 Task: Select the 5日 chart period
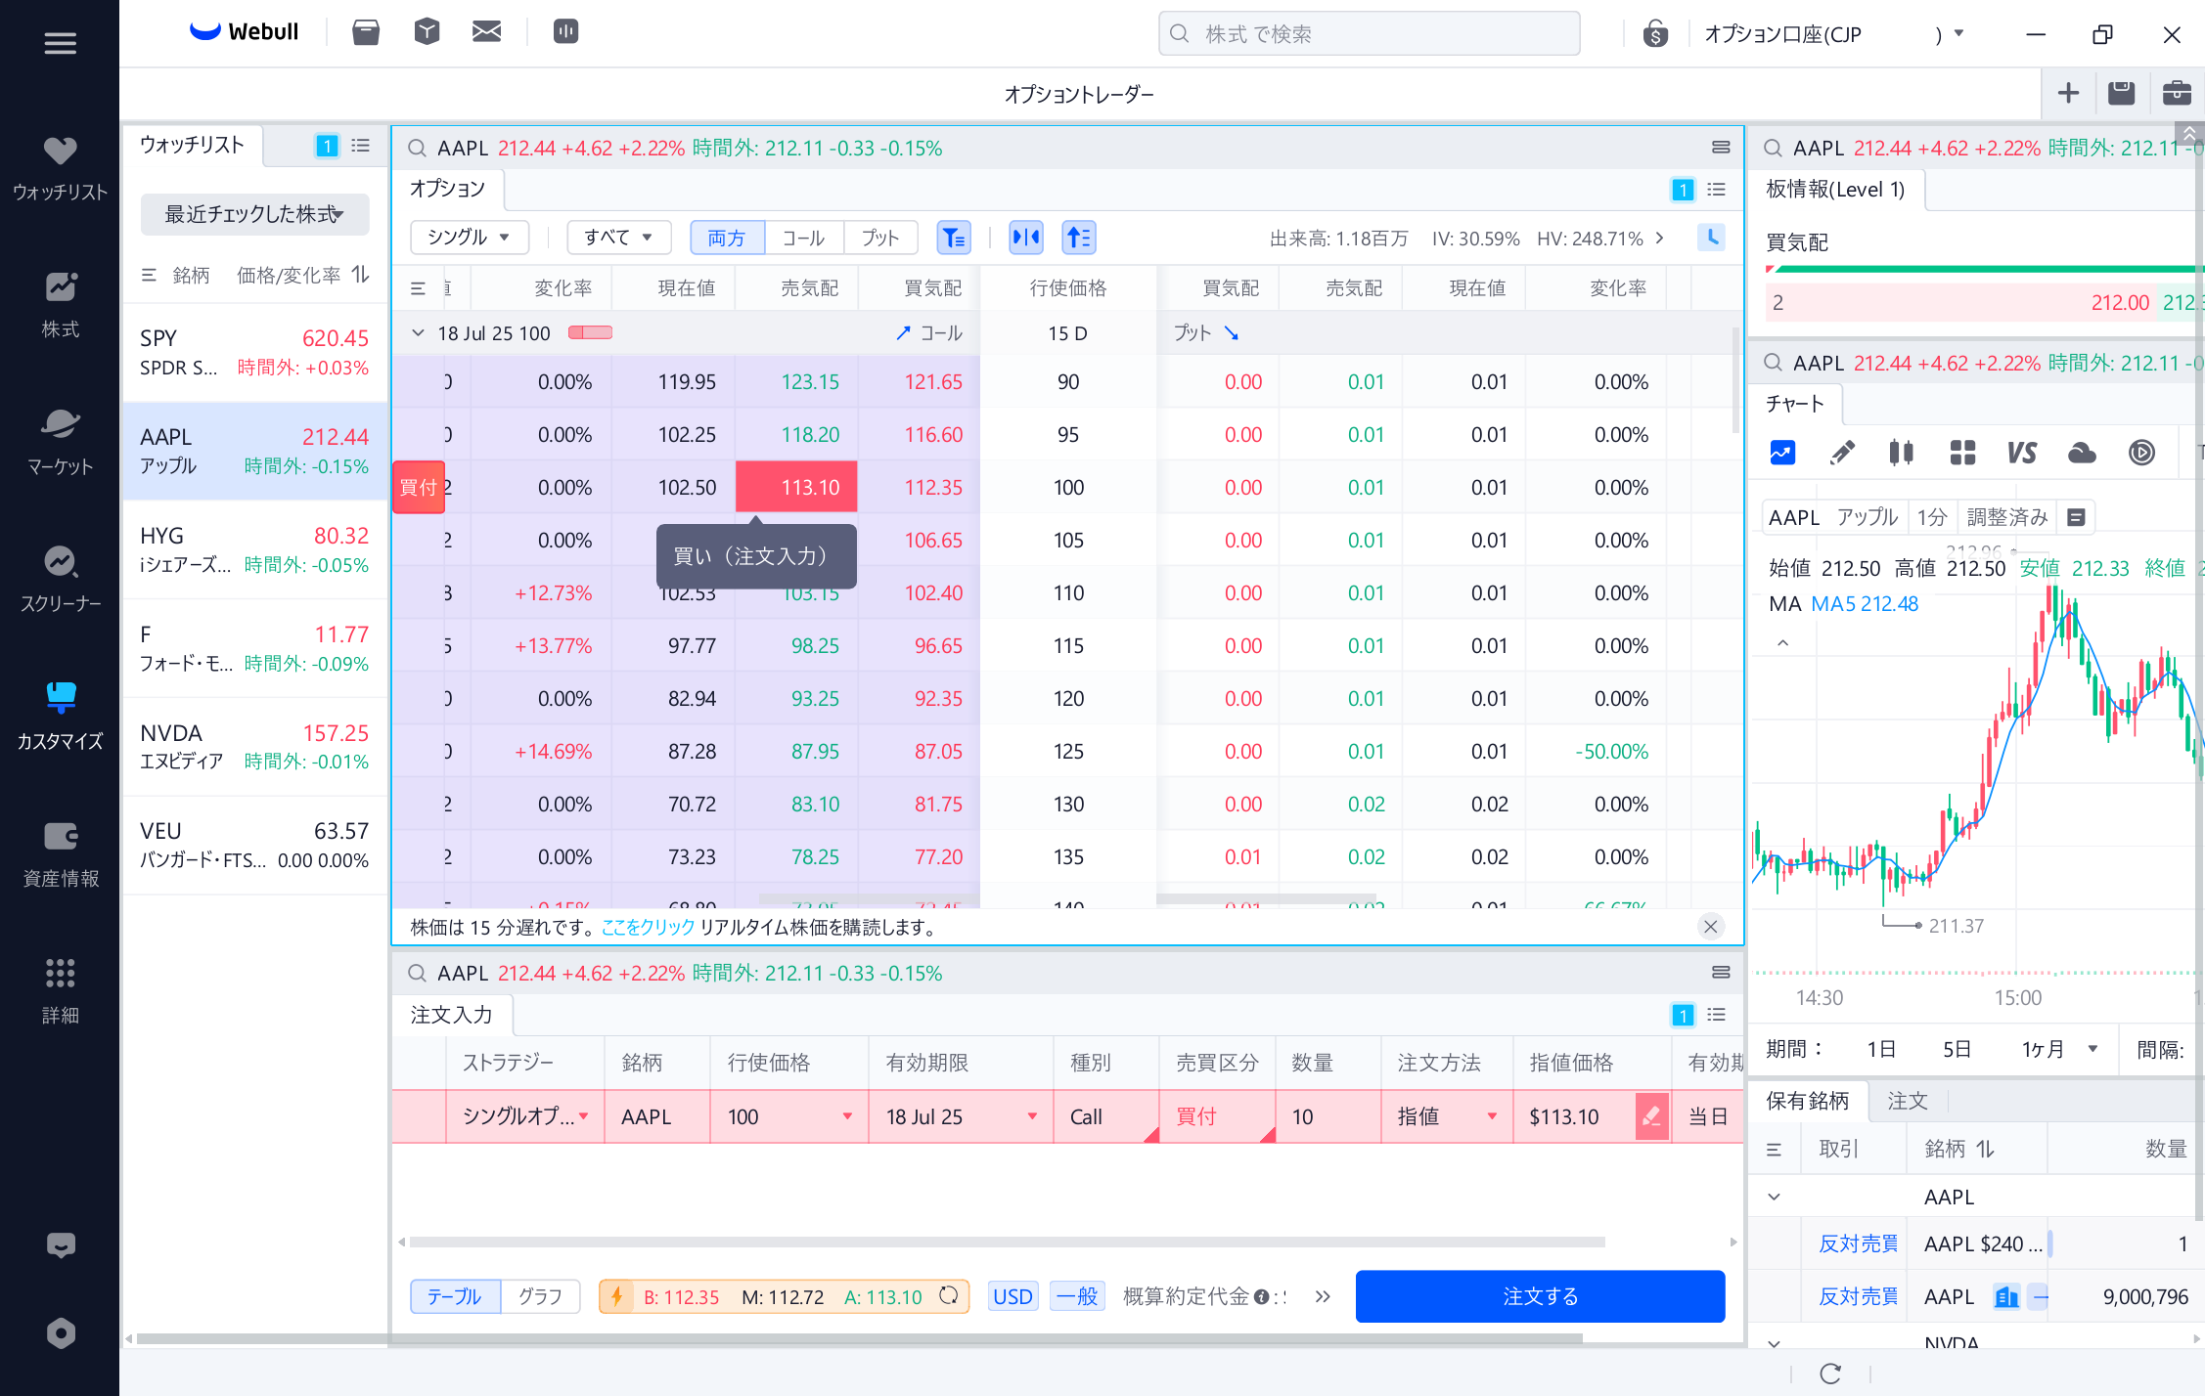click(1957, 1049)
